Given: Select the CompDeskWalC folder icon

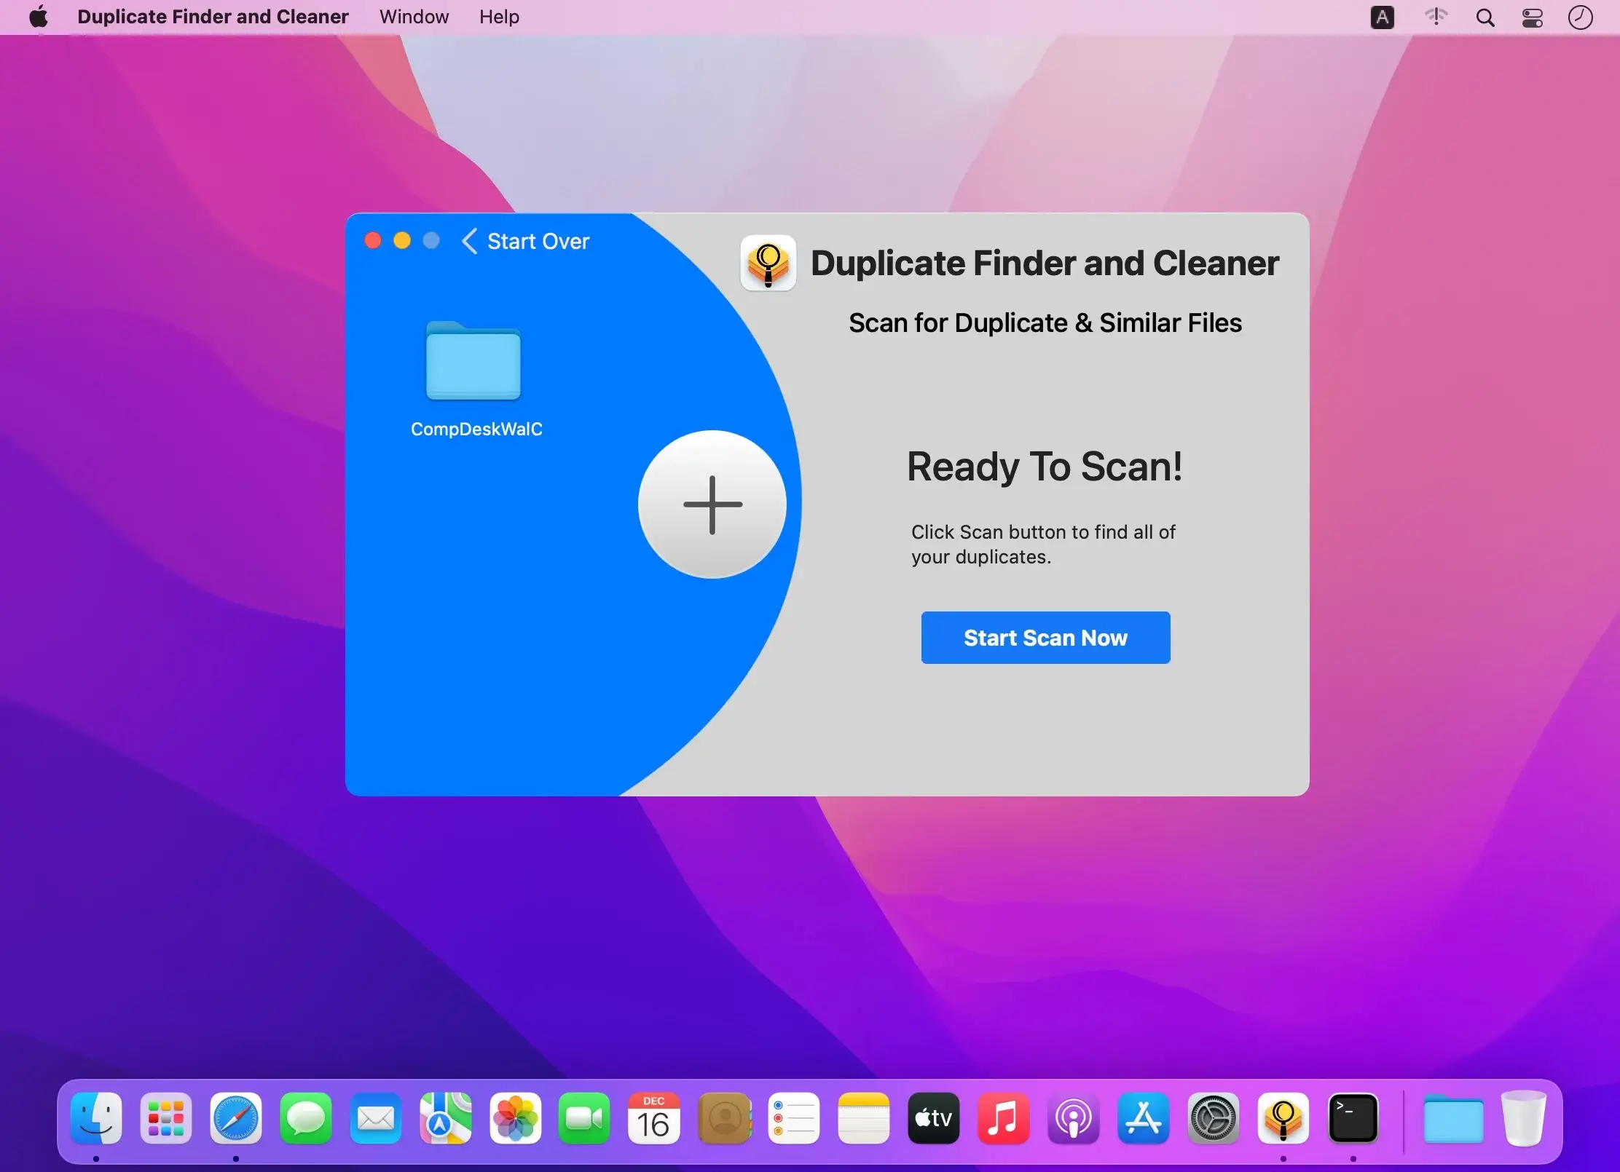Looking at the screenshot, I should (x=473, y=360).
